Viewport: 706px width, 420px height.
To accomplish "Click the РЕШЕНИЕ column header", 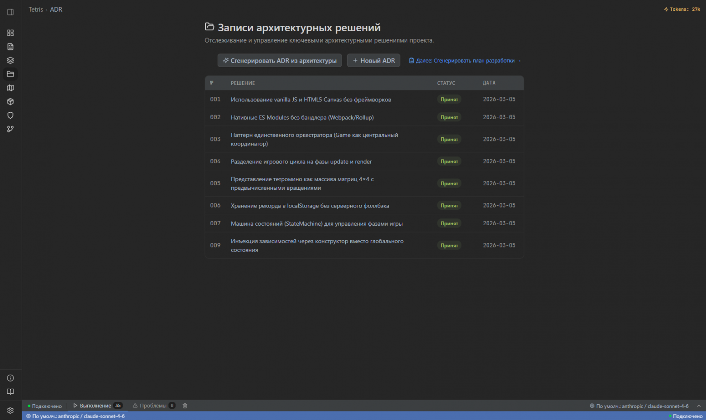I will [x=243, y=83].
